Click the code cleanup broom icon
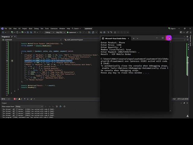 31,99
